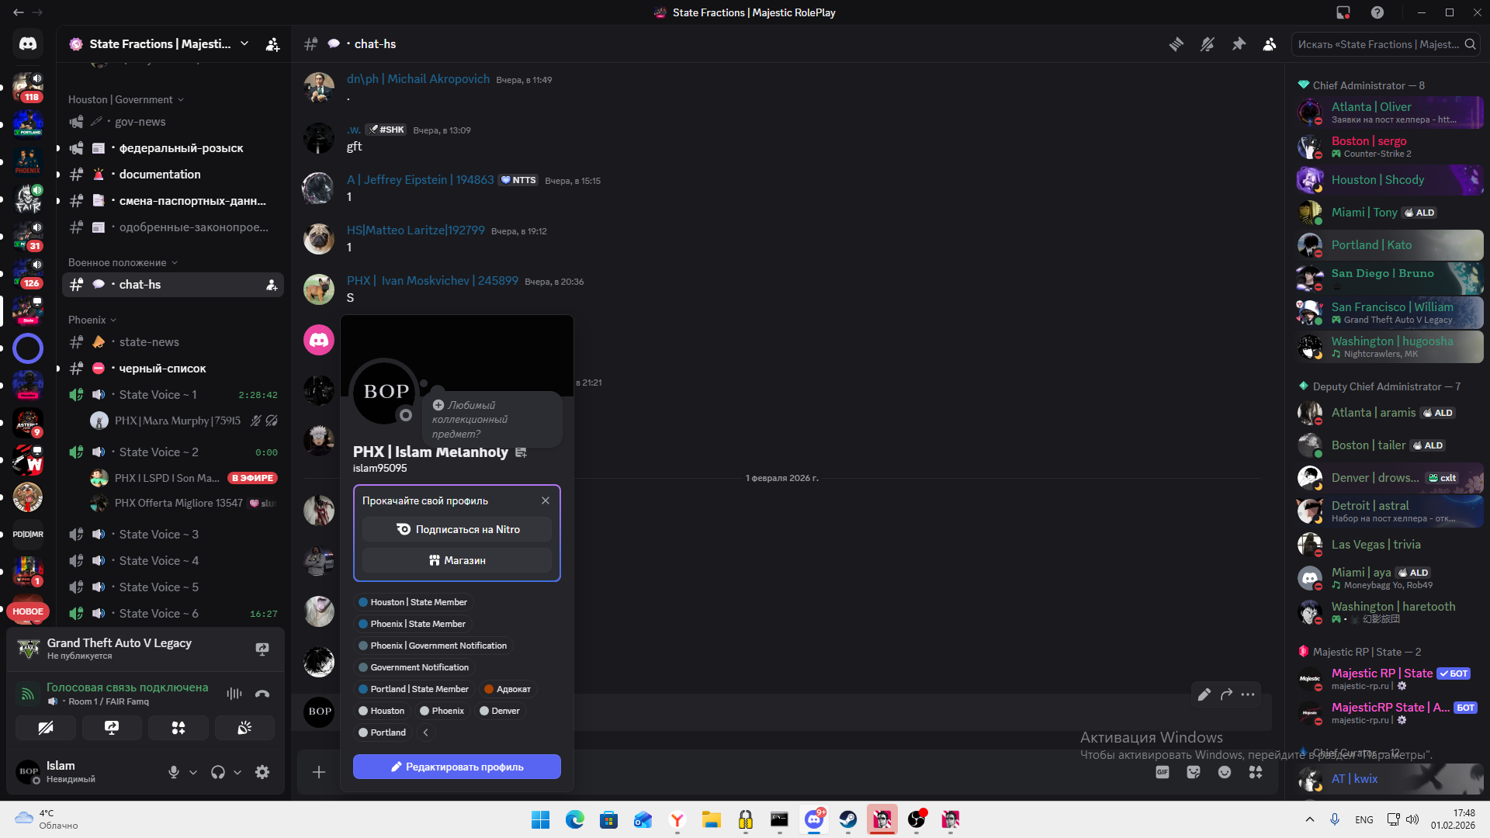The height and width of the screenshot is (838, 1490).
Task: Close the Nitro profile promo card
Action: 546,500
